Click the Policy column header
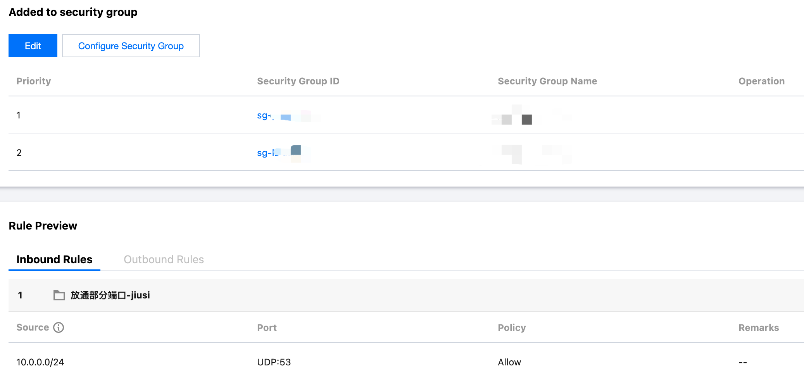Viewport: 804px width, 377px height. [512, 328]
